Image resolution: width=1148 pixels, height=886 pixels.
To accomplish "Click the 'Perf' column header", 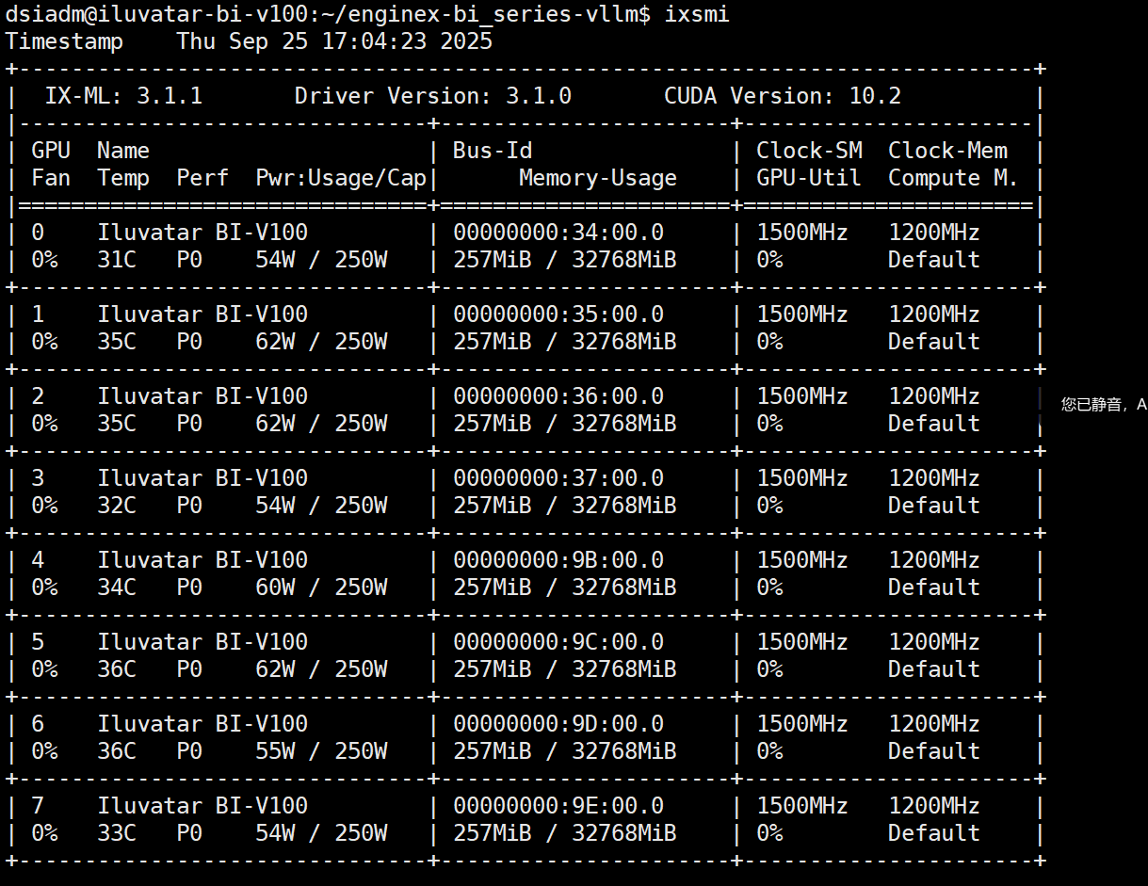I will [202, 178].
